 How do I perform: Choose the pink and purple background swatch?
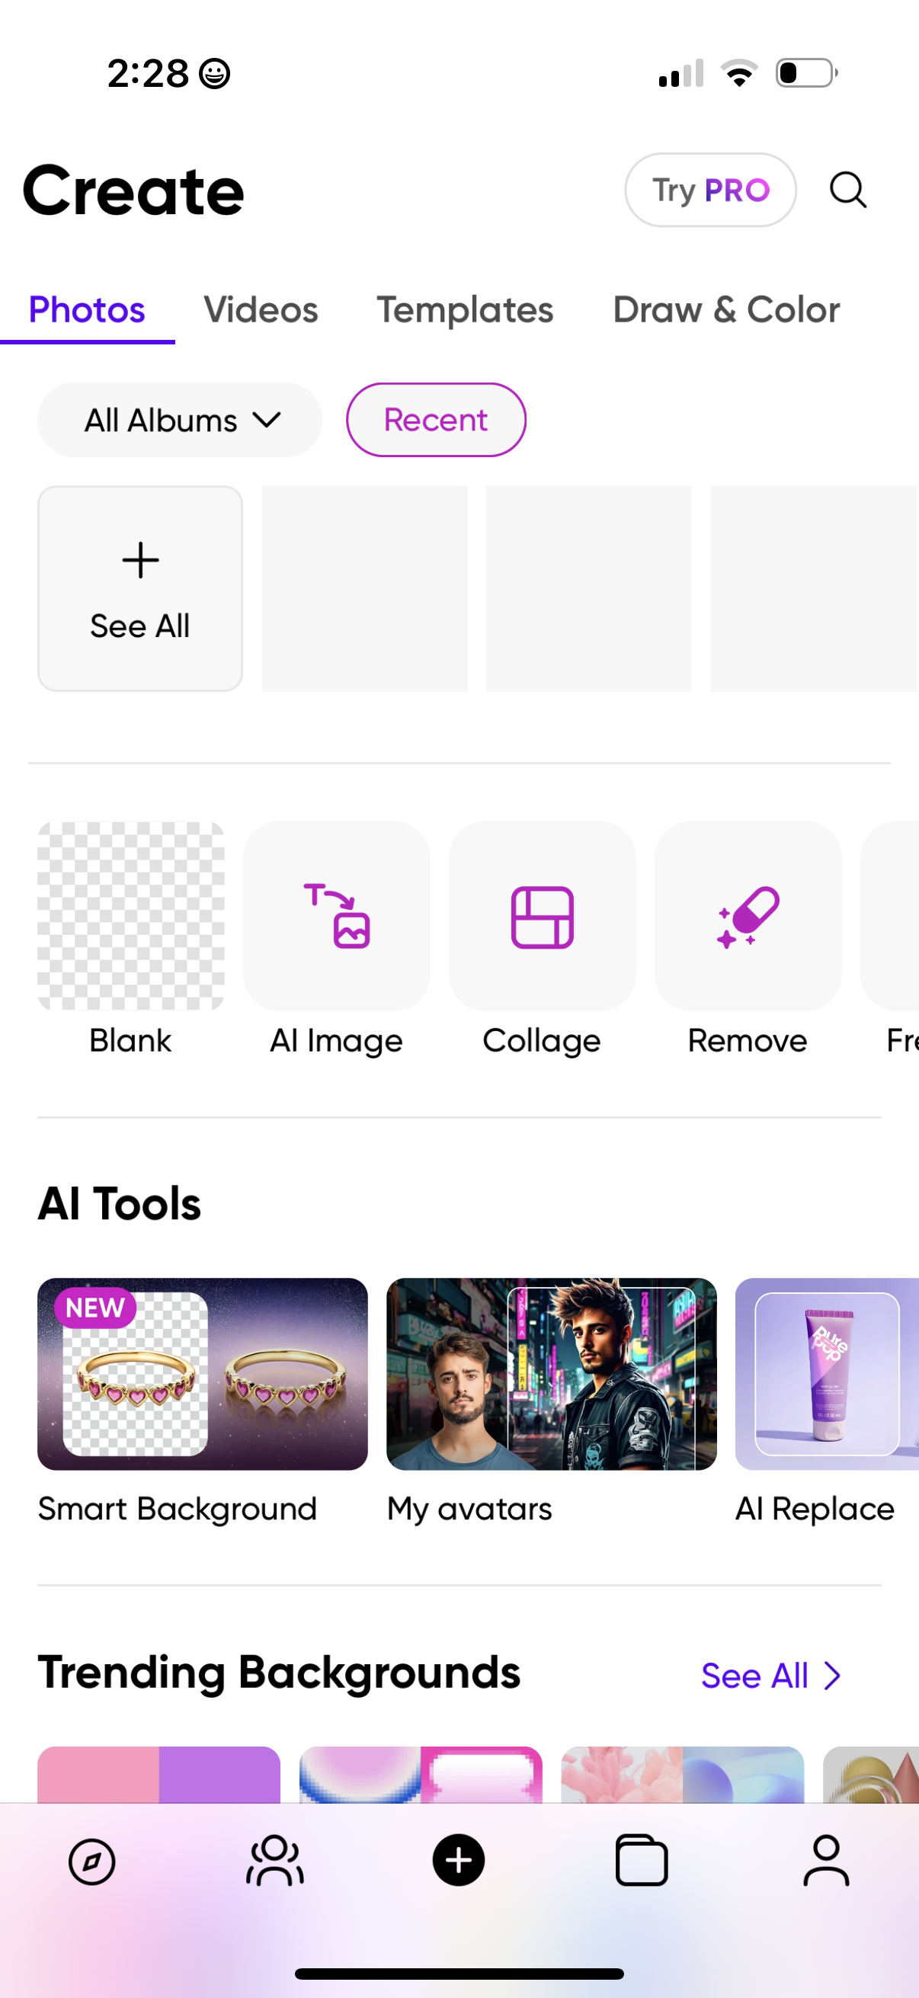pyautogui.click(x=159, y=1775)
